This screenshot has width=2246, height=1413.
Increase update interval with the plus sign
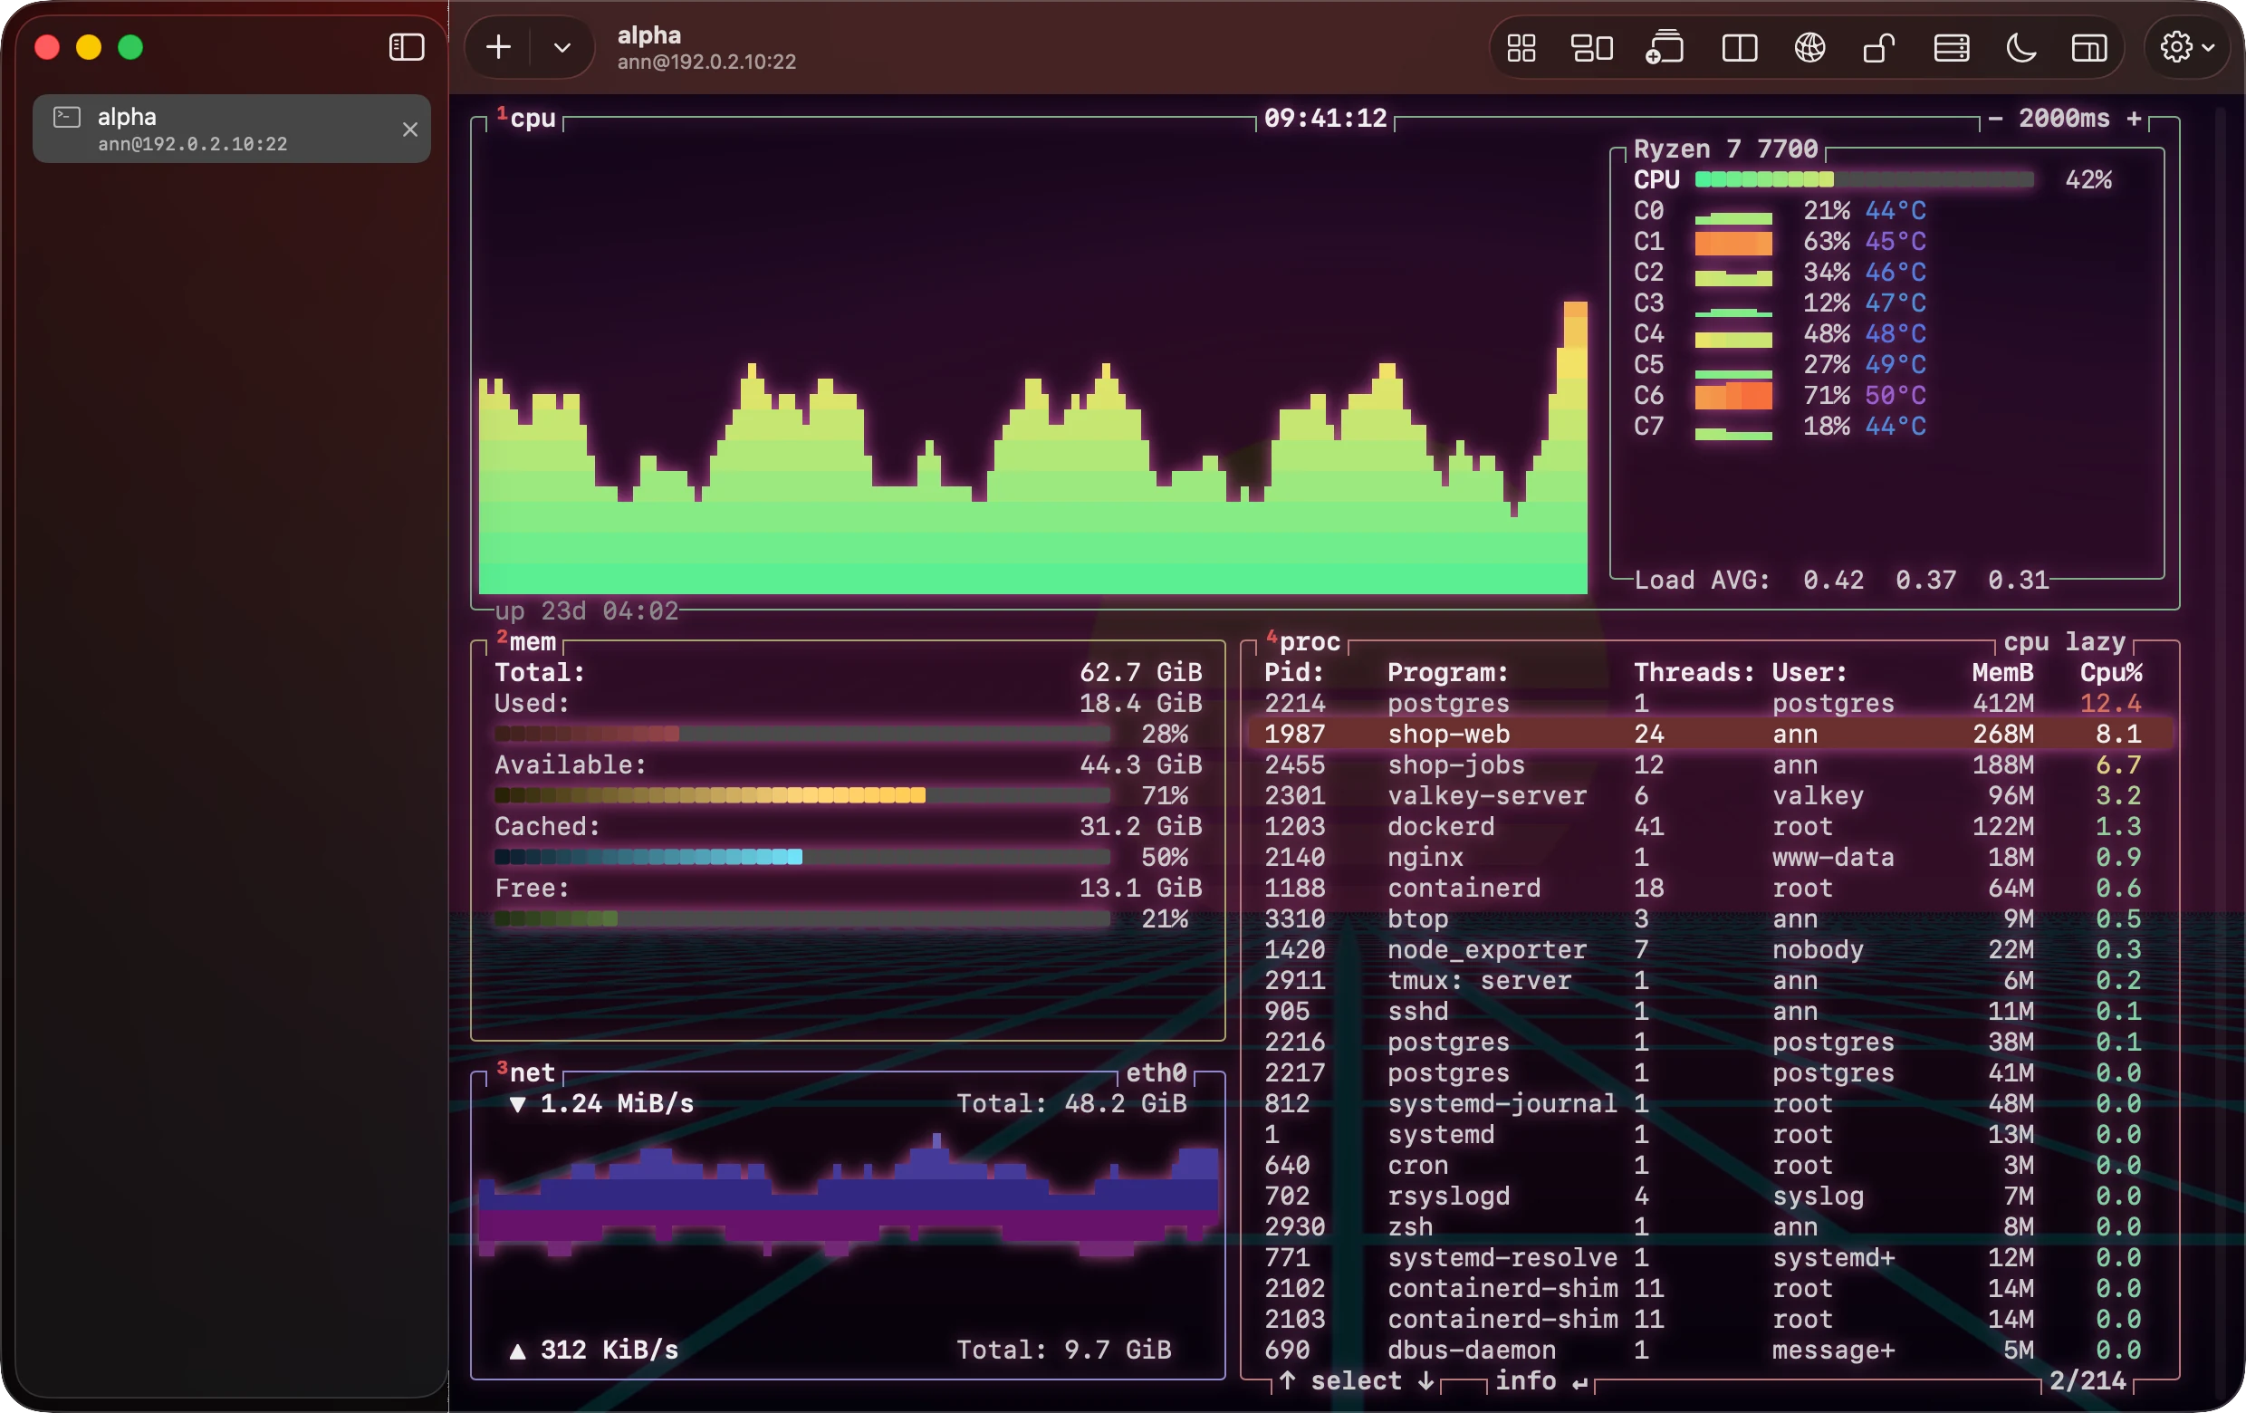tap(2134, 119)
